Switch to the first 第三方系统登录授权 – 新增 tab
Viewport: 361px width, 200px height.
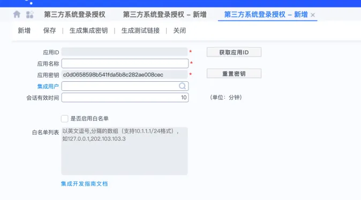164,14
